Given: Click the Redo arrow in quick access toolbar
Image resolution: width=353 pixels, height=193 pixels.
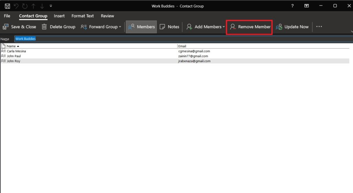Looking at the screenshot, I should (x=24, y=6).
